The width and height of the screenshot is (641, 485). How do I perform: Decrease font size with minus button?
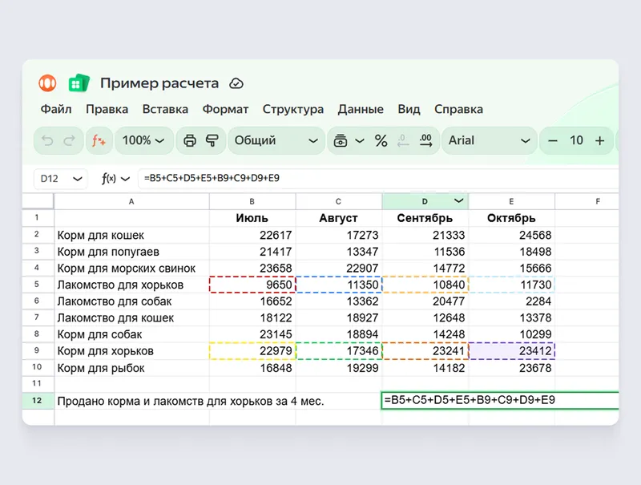(x=553, y=140)
